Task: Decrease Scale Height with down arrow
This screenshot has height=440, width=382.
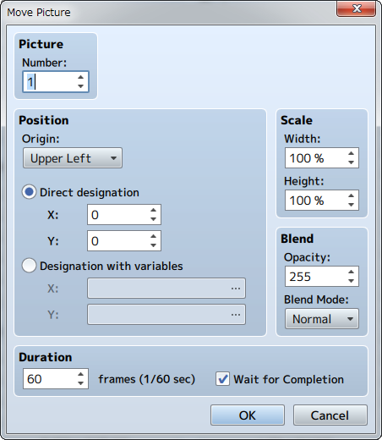Action: (351, 205)
